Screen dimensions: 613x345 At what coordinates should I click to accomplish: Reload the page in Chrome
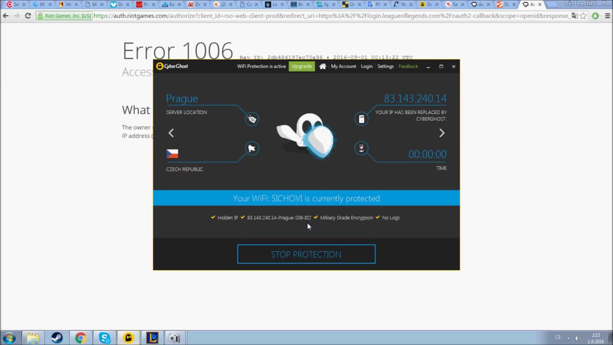tap(28, 16)
